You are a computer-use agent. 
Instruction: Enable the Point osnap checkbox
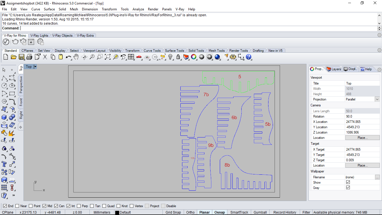click(31, 206)
